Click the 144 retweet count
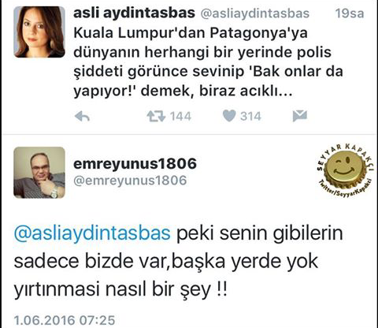Screen dimensions: 378x328 (180, 116)
